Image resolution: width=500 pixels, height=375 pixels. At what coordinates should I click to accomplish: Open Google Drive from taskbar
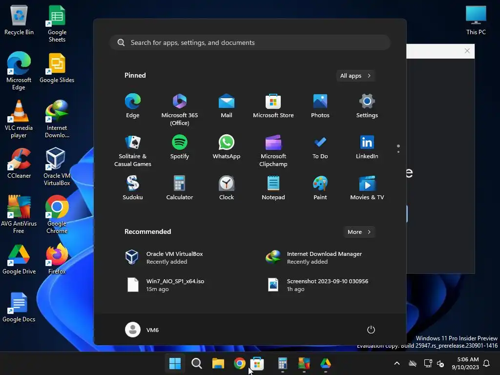(326, 363)
